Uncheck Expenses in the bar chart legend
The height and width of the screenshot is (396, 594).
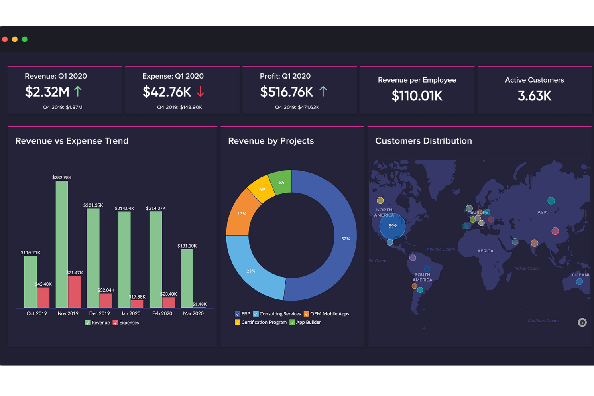point(115,323)
